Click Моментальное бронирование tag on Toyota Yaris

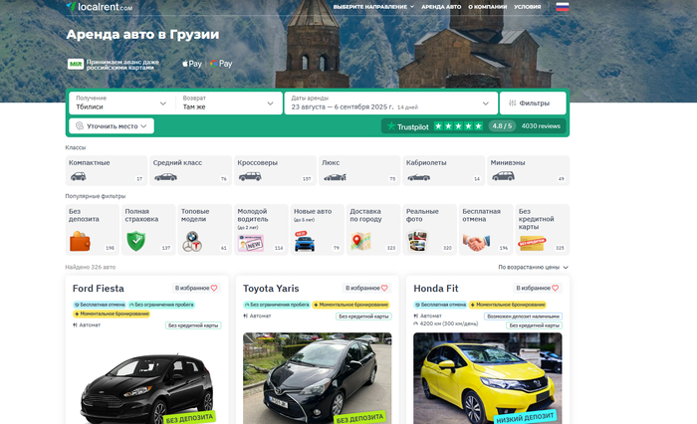[x=350, y=305]
